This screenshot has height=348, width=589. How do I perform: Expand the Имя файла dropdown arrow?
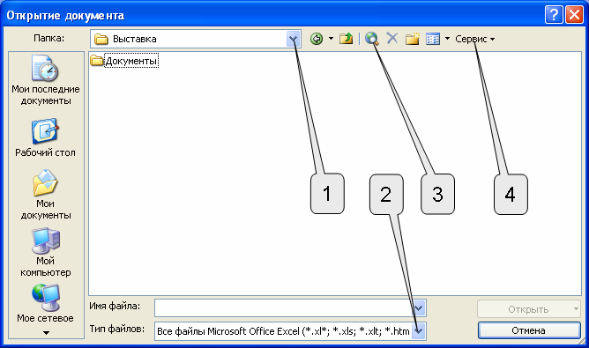419,308
